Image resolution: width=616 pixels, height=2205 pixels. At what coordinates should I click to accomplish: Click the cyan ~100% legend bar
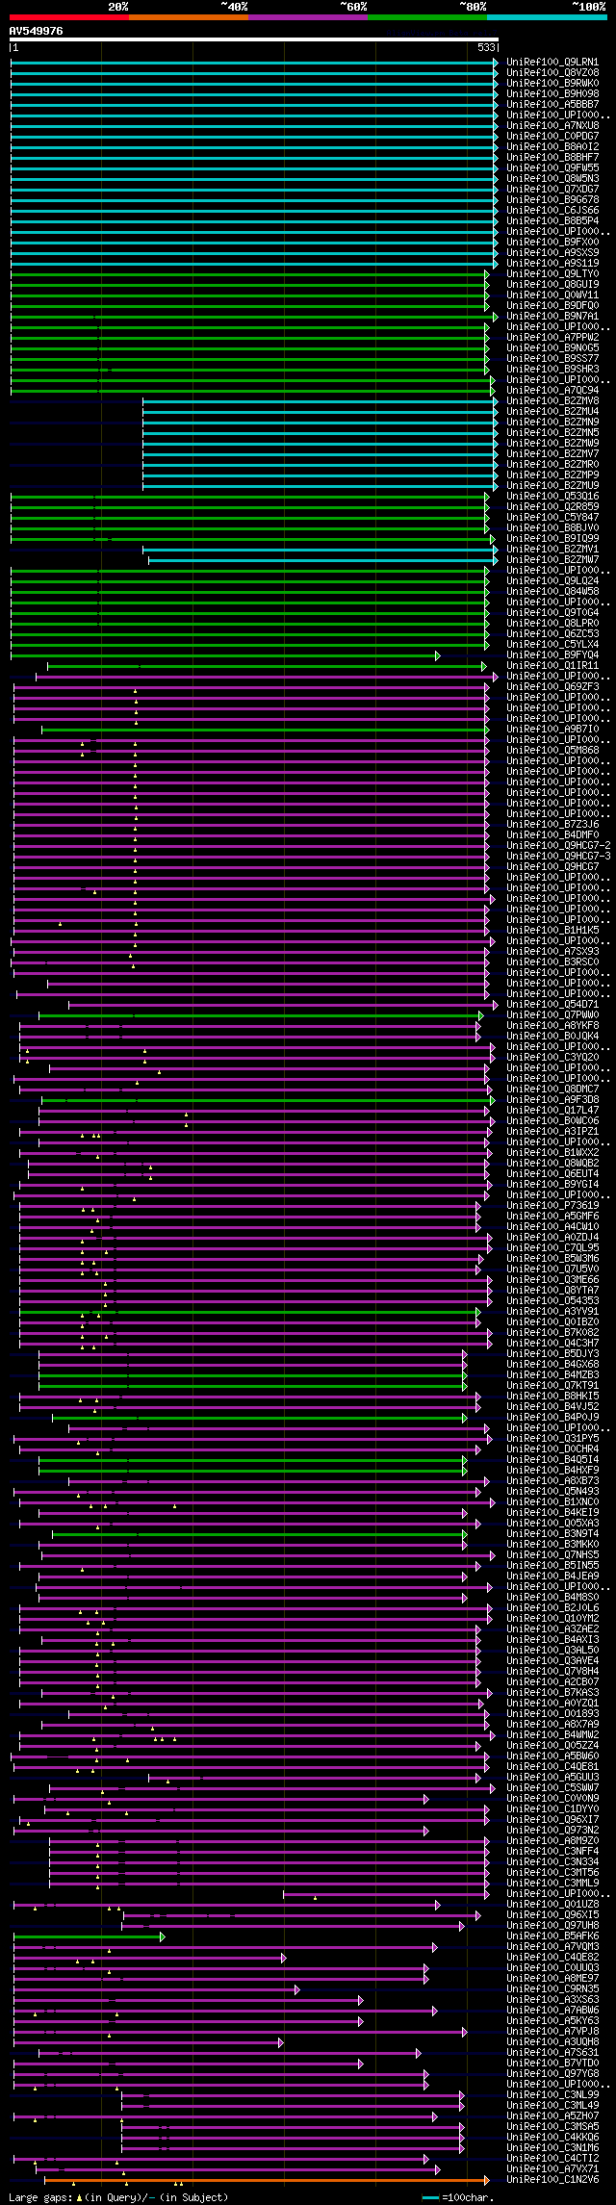[x=547, y=17]
